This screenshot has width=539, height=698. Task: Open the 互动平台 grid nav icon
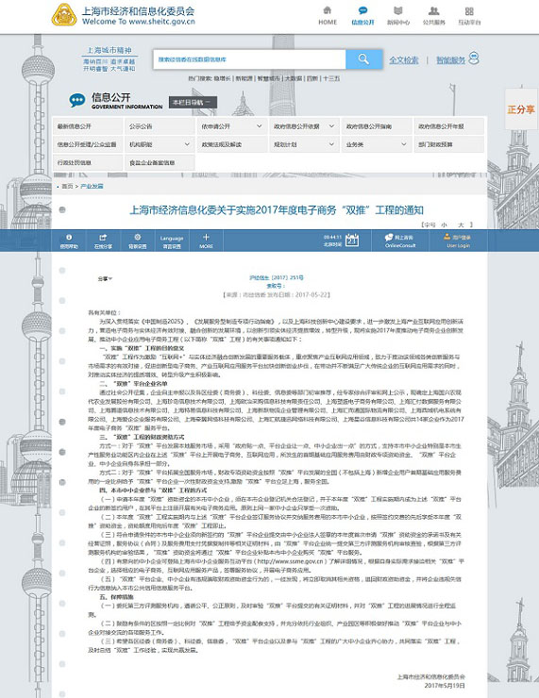tap(469, 10)
